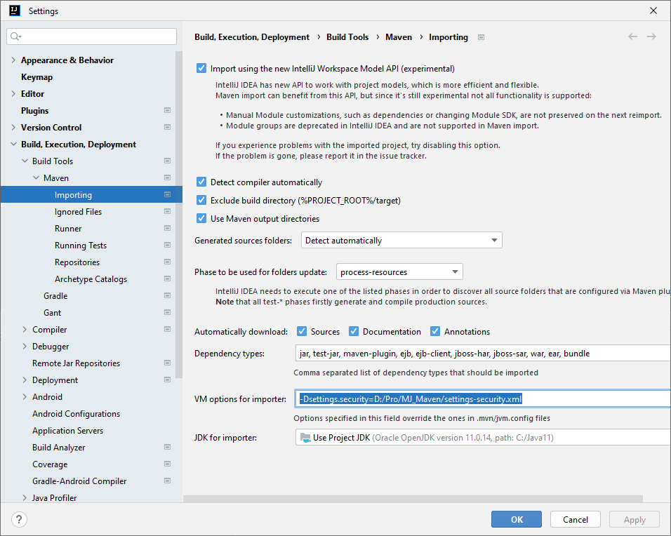Open Generated sources folders dropdown
The height and width of the screenshot is (536, 671).
401,241
